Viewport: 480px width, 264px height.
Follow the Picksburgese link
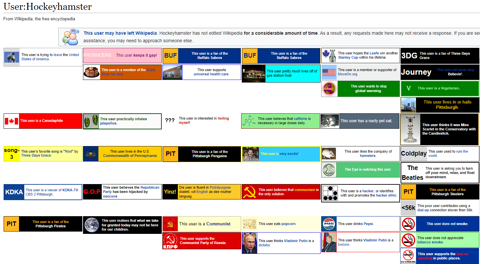point(220,187)
